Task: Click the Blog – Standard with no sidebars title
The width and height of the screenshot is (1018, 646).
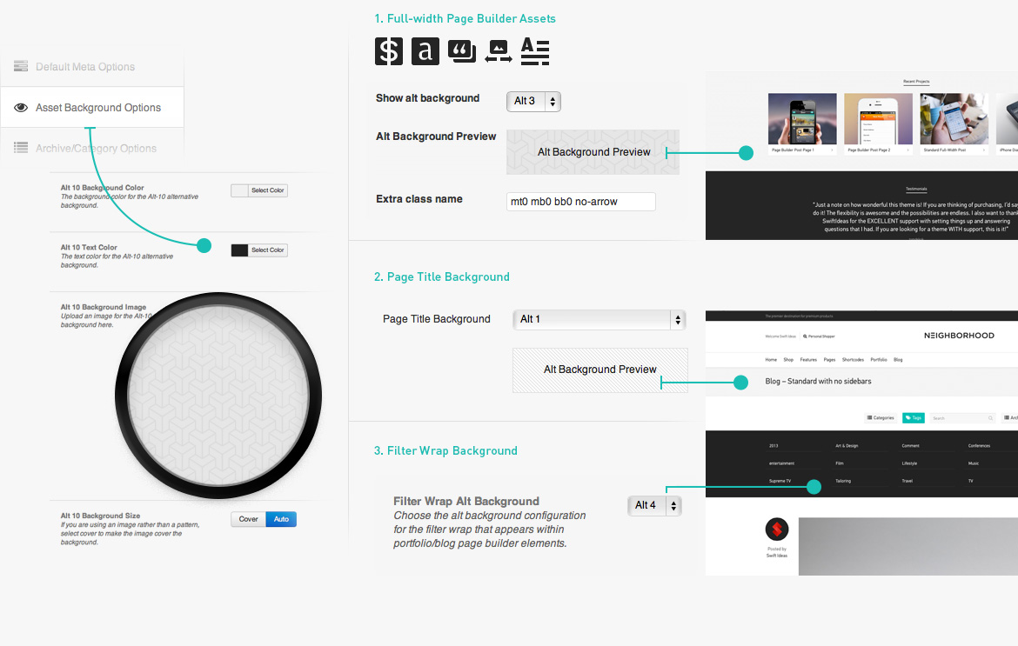Action: [x=818, y=382]
